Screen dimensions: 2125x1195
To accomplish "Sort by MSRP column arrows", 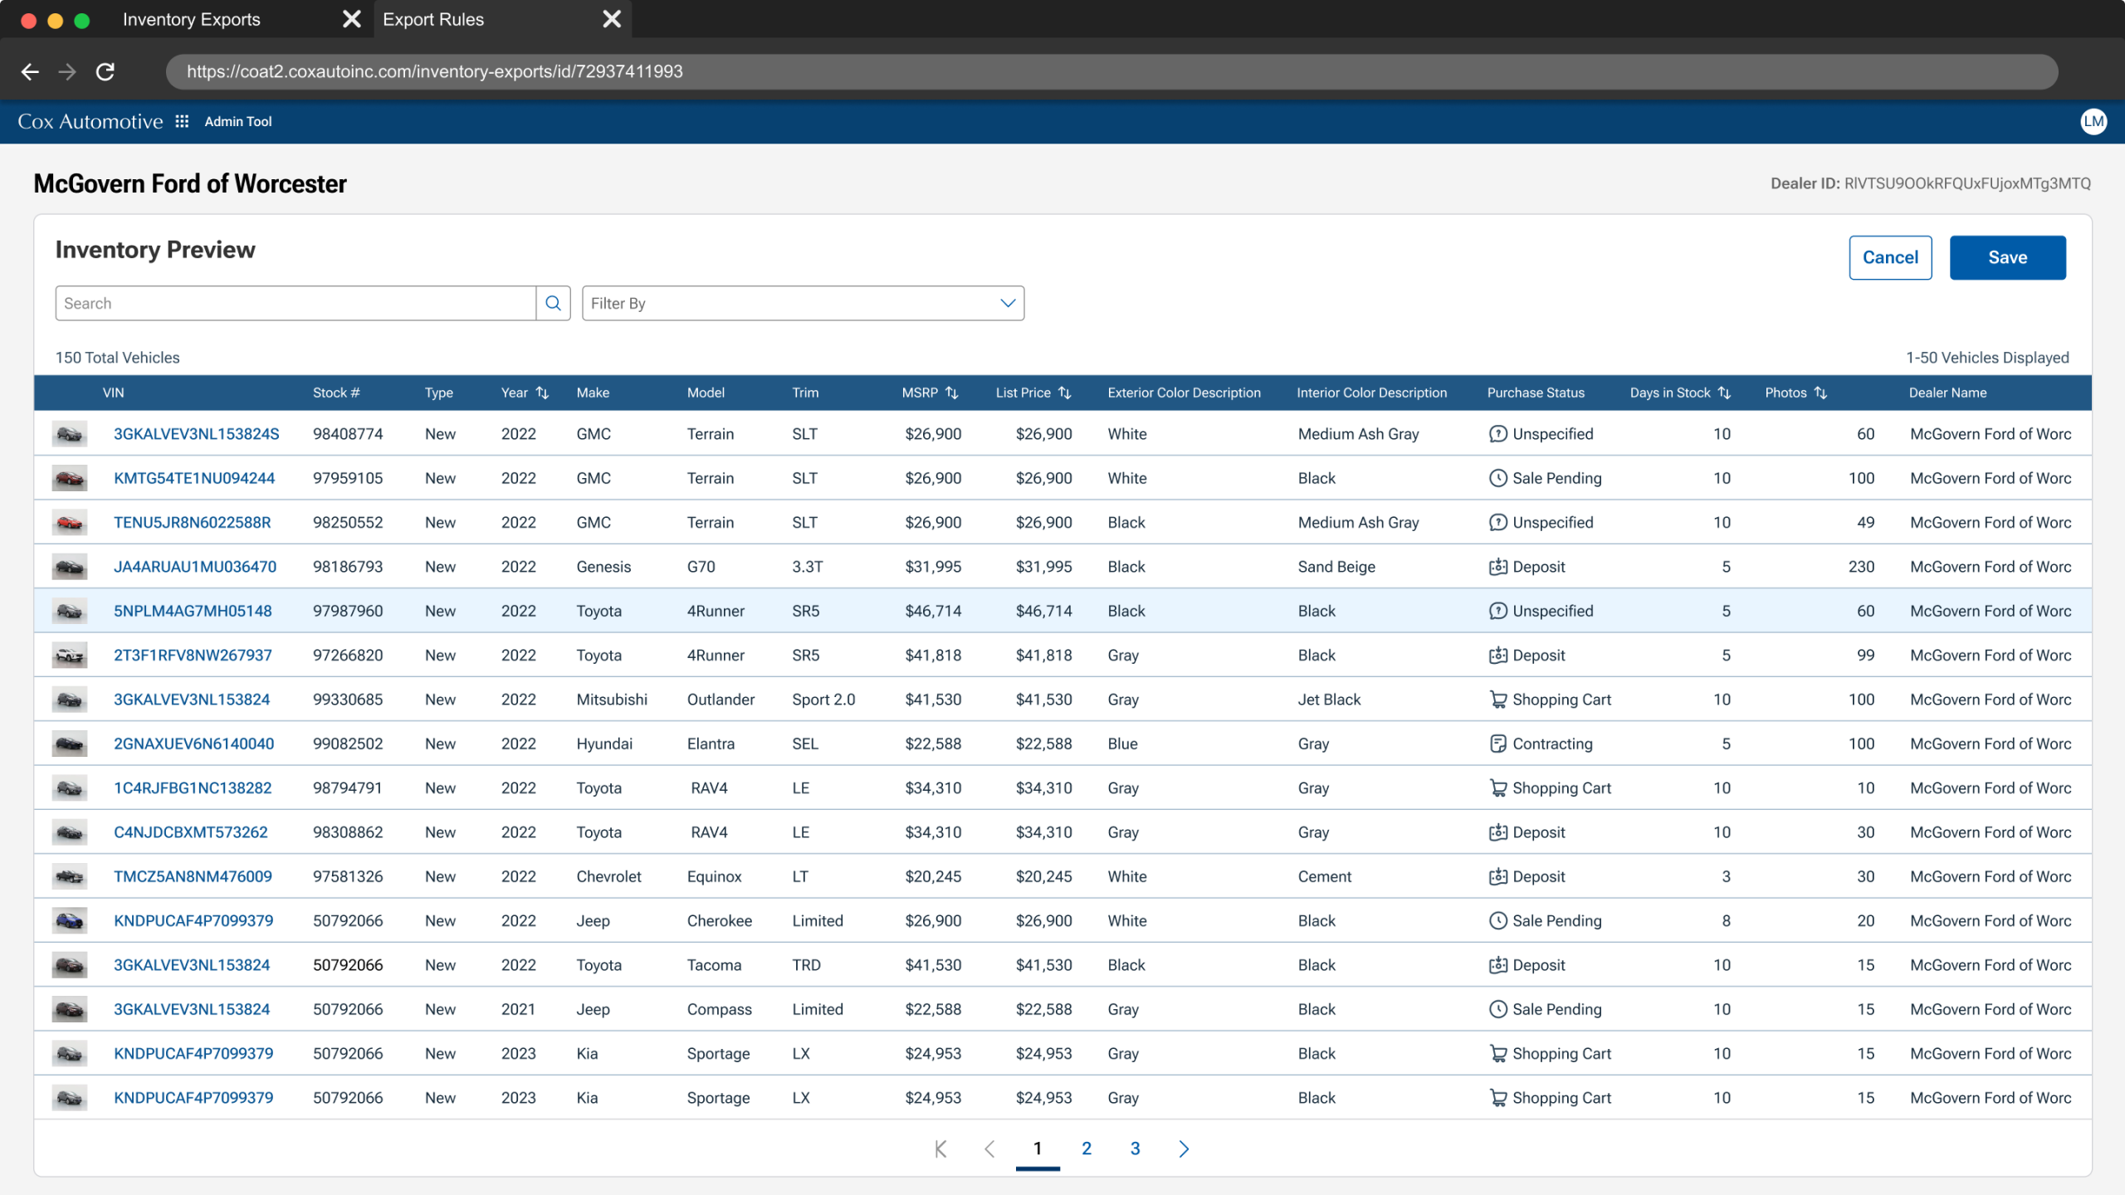I will pyautogui.click(x=952, y=393).
